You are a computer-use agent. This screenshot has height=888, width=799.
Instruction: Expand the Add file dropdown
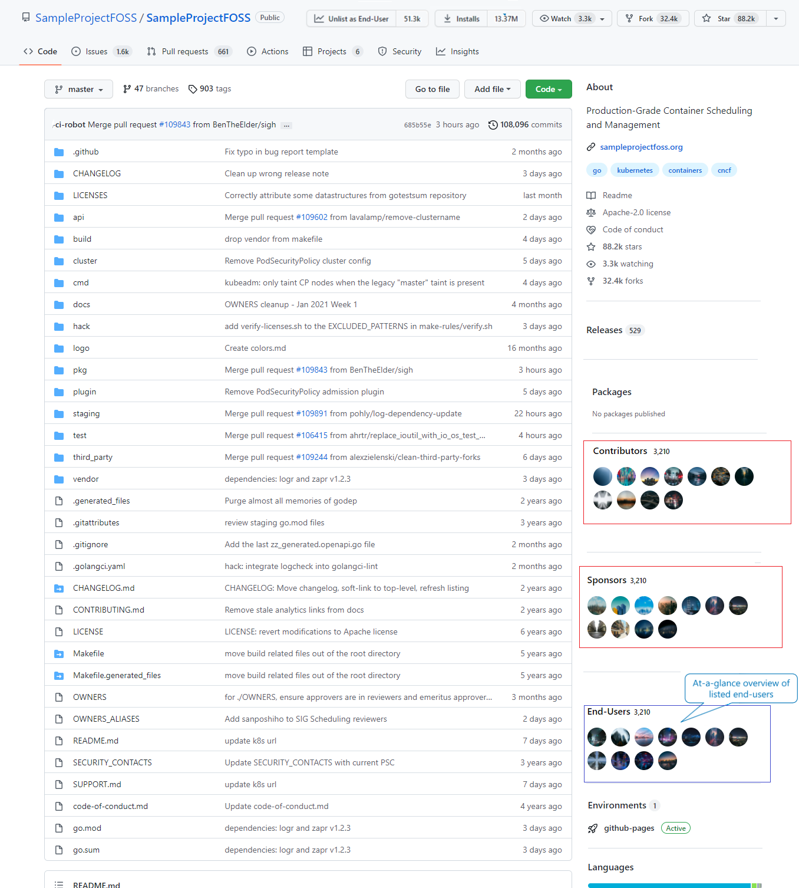click(x=493, y=89)
